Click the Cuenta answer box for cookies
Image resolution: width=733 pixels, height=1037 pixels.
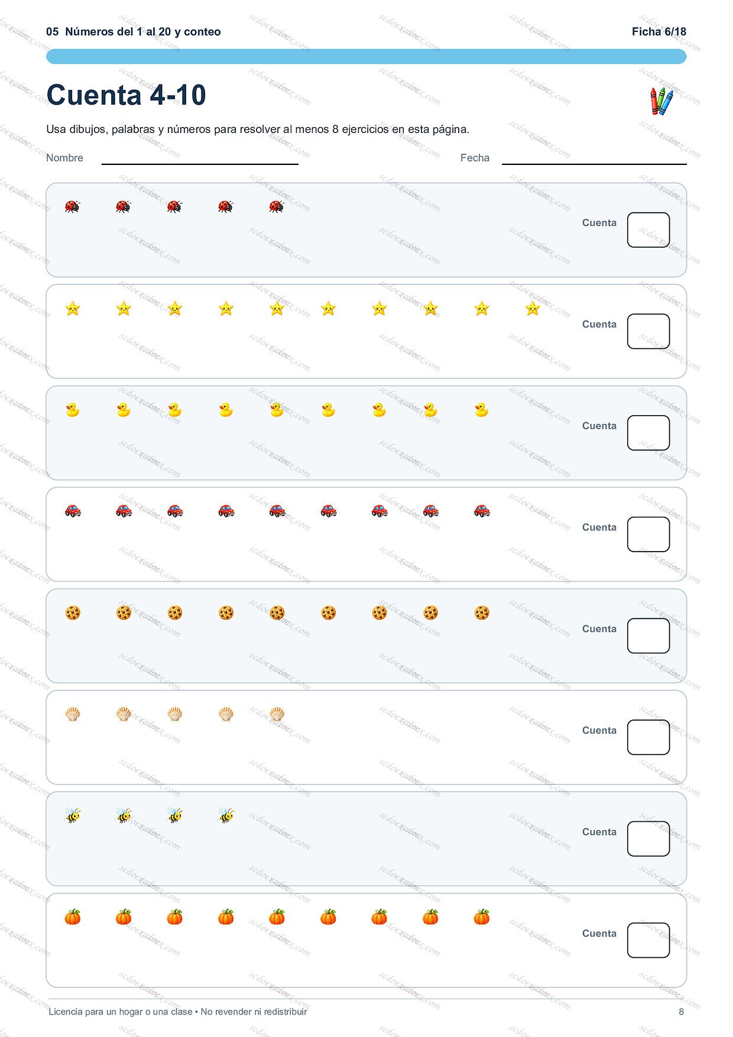point(648,636)
